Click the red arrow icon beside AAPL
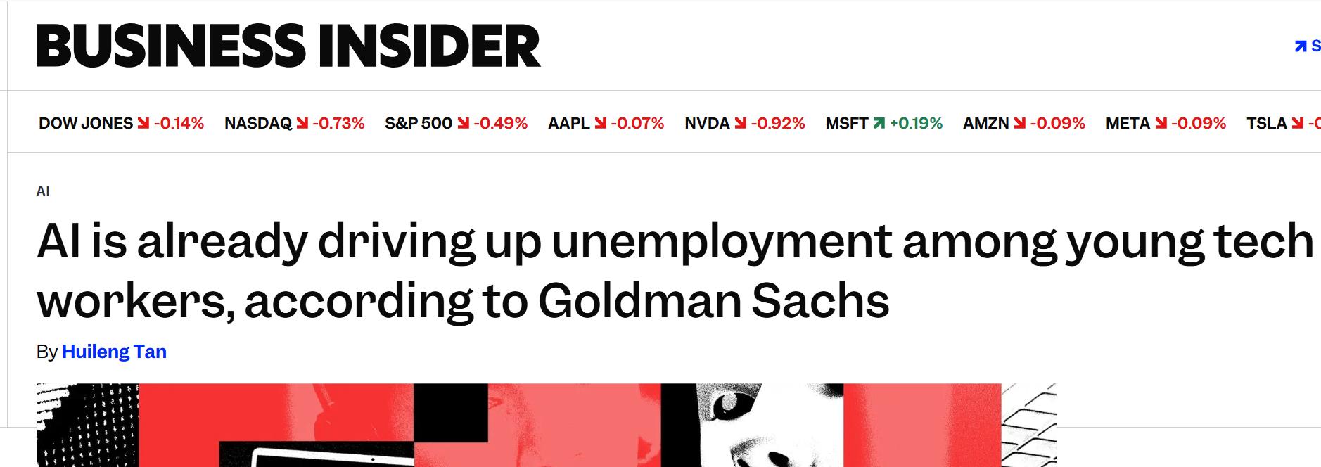 pos(600,124)
